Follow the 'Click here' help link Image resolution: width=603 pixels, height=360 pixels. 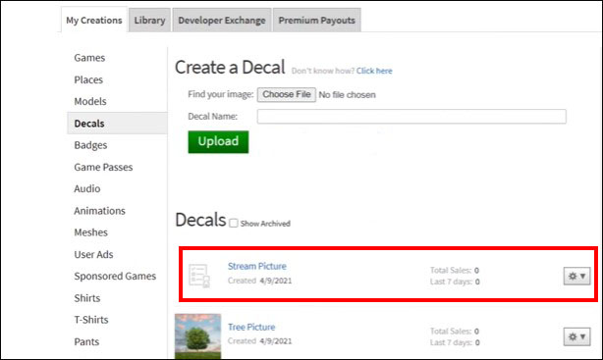[x=374, y=71]
